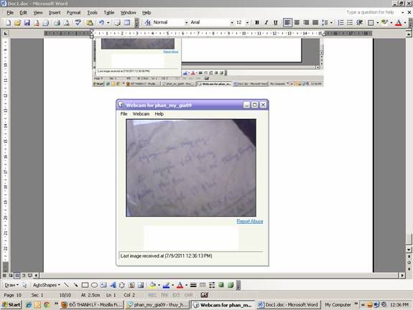413x310 pixels.
Task: Click the Undo arrow icon
Action: coord(101,23)
